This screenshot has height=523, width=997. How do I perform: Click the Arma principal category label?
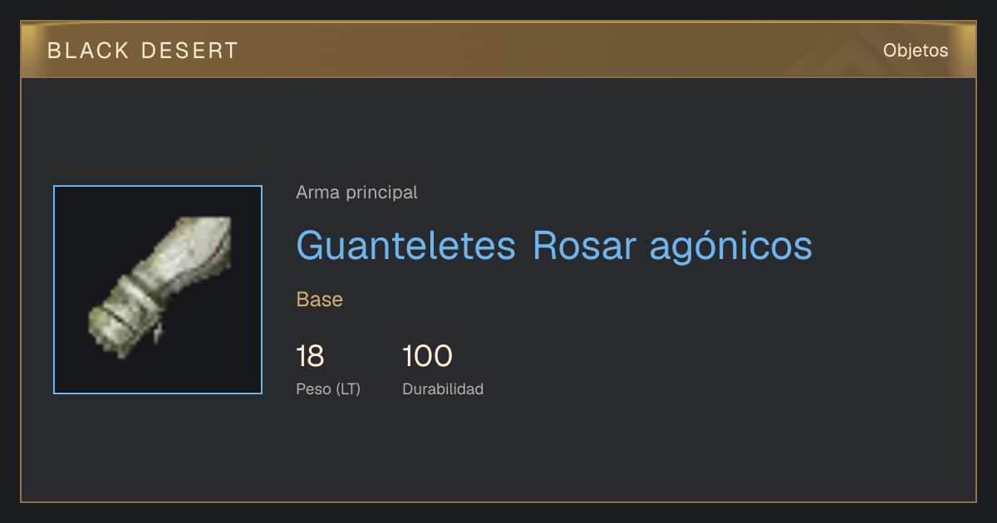(356, 193)
